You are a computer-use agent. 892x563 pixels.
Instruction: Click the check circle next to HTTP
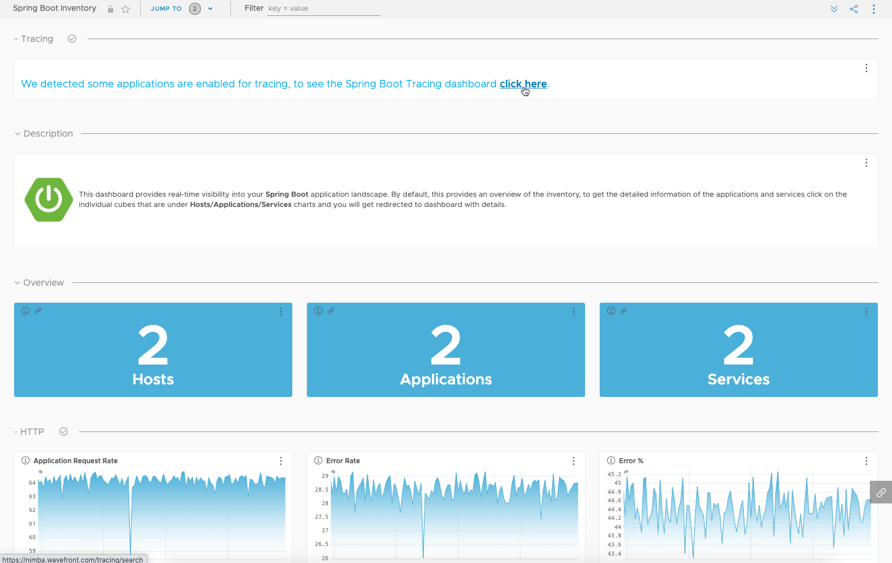pyautogui.click(x=64, y=431)
